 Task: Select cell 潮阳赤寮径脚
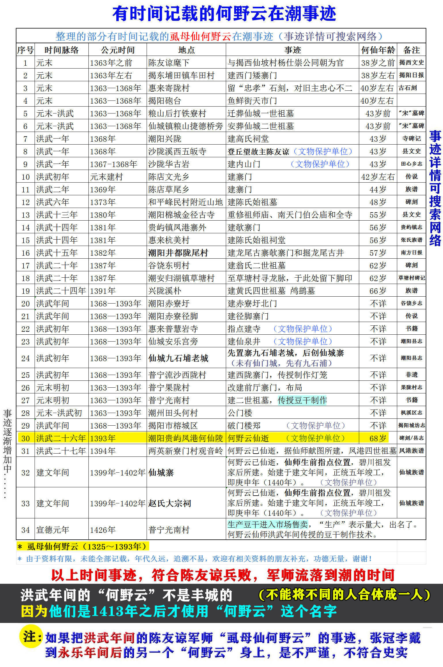186,316
